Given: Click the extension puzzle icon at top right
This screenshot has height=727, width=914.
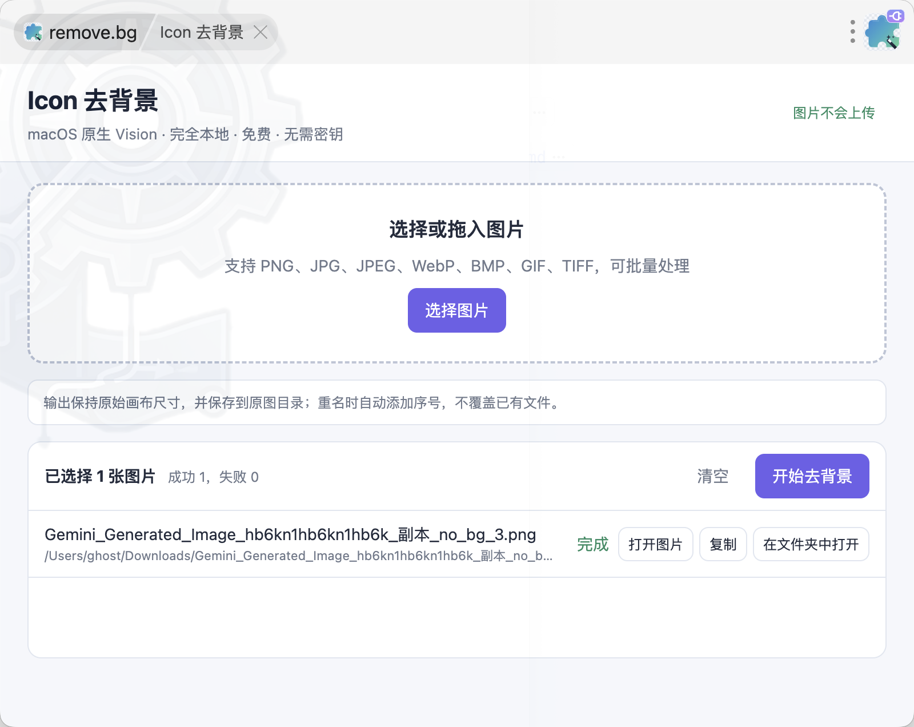Looking at the screenshot, I should 883,31.
